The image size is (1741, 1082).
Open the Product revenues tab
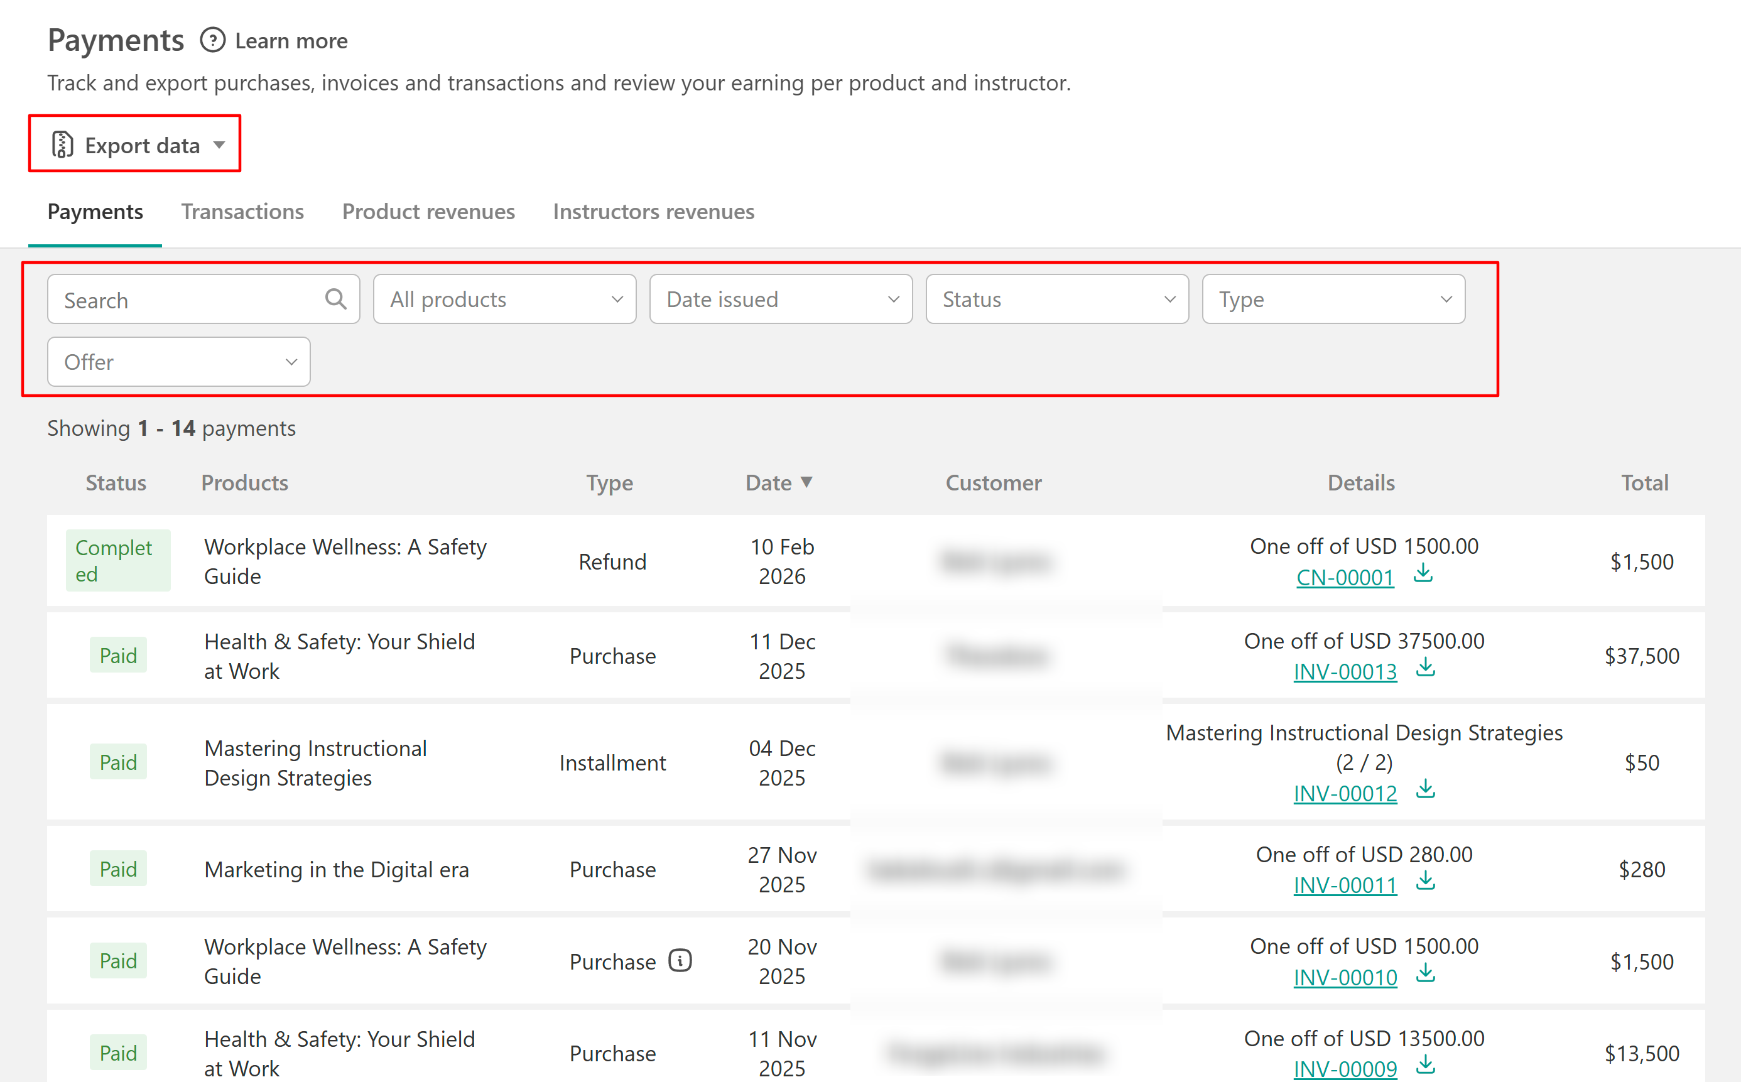click(x=428, y=212)
